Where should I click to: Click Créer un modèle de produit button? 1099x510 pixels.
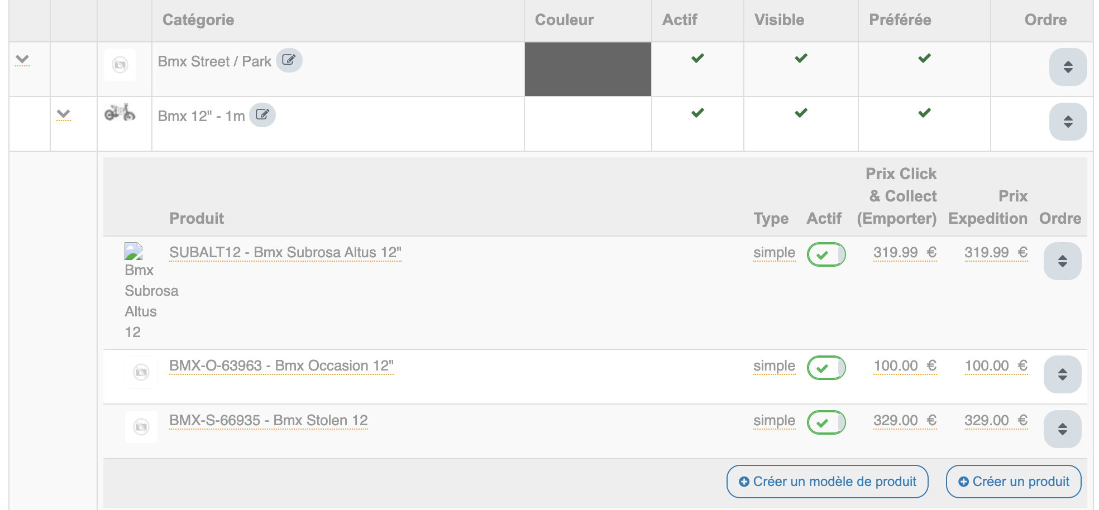point(827,482)
